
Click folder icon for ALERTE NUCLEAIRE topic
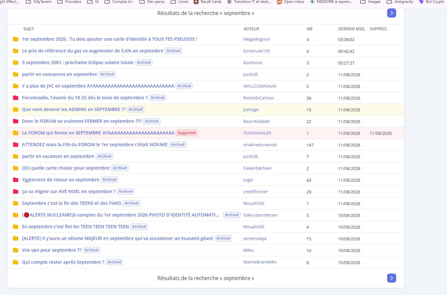(16, 215)
